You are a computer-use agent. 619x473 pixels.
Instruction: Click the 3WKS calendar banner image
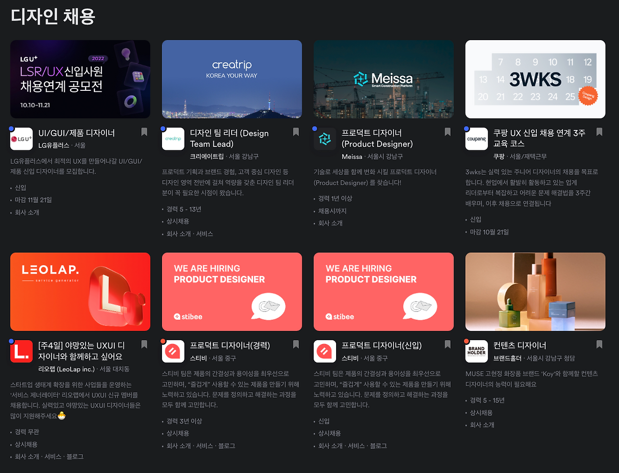click(535, 79)
